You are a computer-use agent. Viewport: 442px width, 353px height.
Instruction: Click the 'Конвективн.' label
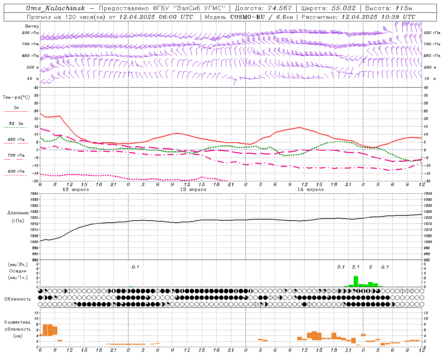tap(18, 322)
